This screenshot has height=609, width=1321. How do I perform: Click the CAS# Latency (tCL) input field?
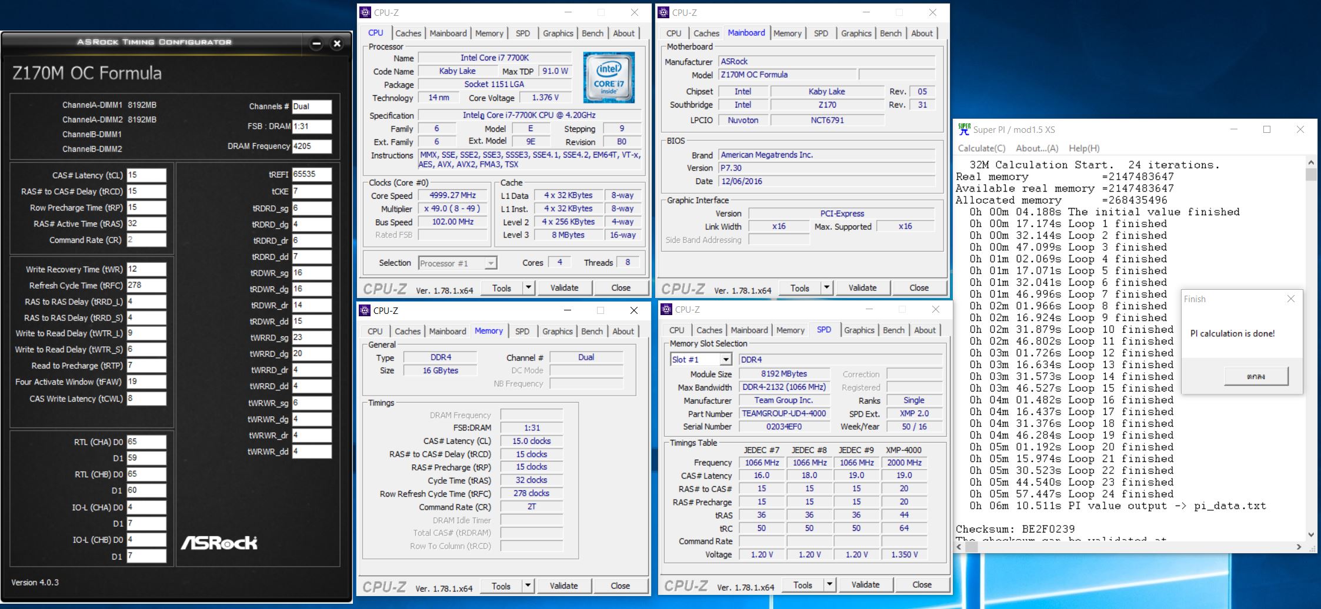click(x=146, y=175)
